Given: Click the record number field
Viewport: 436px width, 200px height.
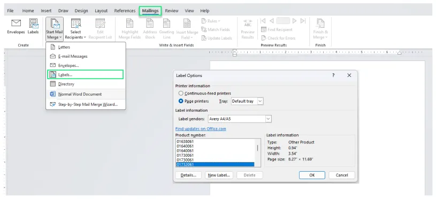Looking at the screenshot, I should coord(283,21).
